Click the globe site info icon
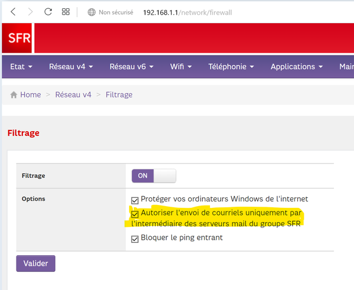Image resolution: width=354 pixels, height=290 pixels. [91, 12]
